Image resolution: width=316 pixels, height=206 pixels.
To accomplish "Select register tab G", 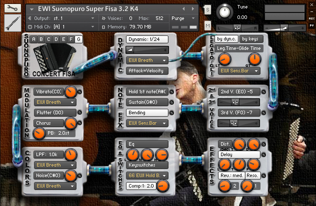I will point(78,39).
